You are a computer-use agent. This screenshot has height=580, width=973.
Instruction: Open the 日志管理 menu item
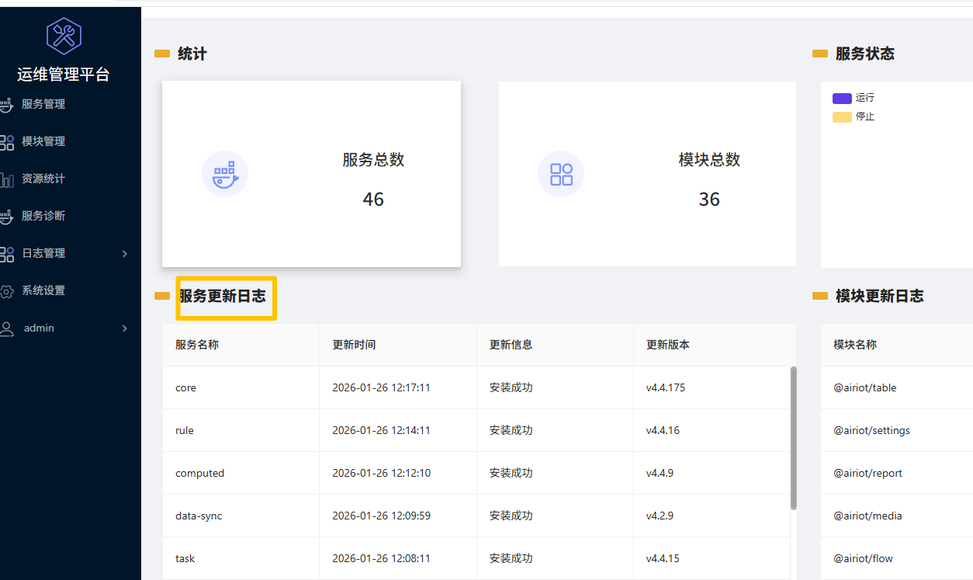click(43, 253)
